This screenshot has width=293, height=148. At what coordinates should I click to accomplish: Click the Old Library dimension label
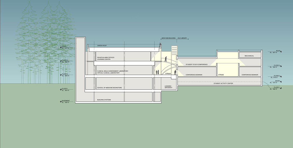[182, 38]
